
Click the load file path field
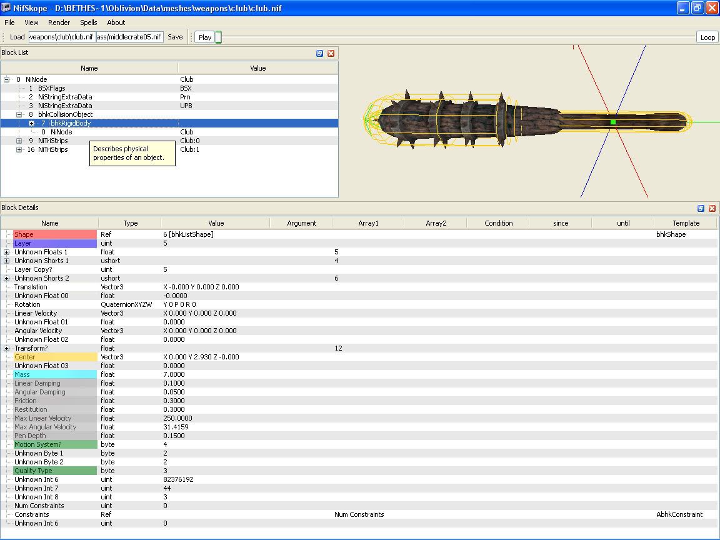click(62, 37)
